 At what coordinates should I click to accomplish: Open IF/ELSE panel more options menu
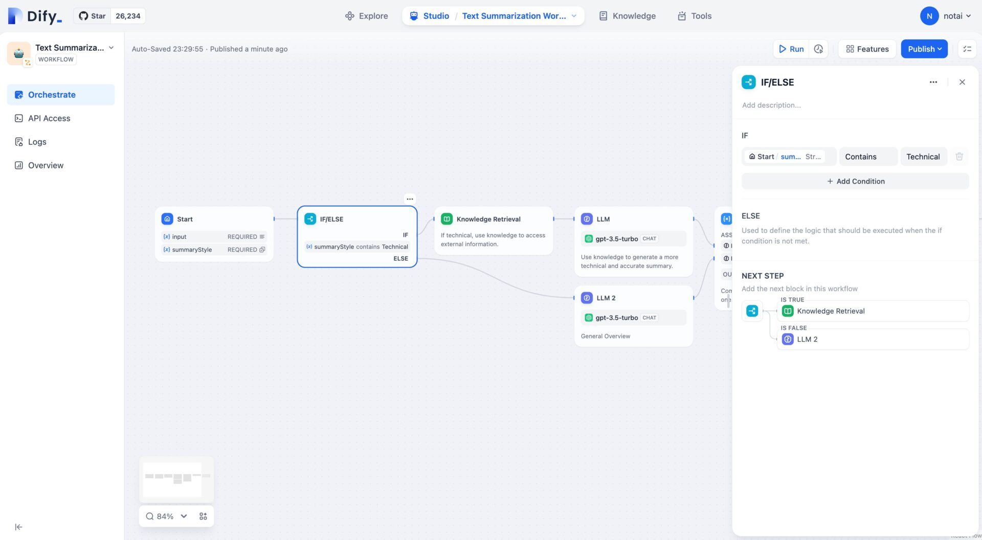[x=933, y=82]
